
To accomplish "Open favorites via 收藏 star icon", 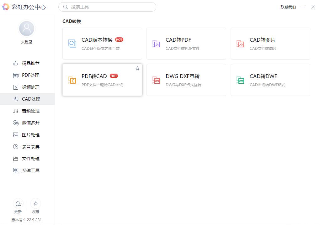I will tap(36, 203).
